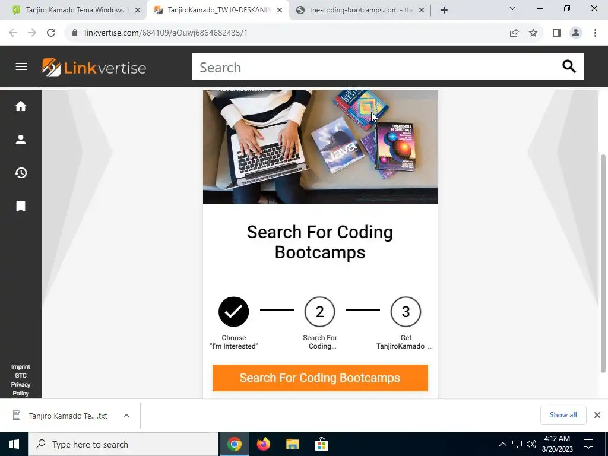Switch to the-coding-bootcamps.com tab

(360, 10)
